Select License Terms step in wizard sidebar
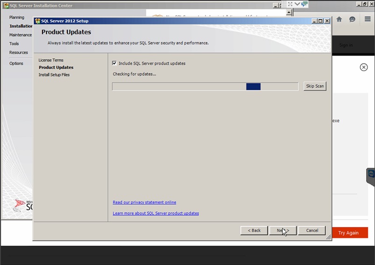 tap(51, 60)
